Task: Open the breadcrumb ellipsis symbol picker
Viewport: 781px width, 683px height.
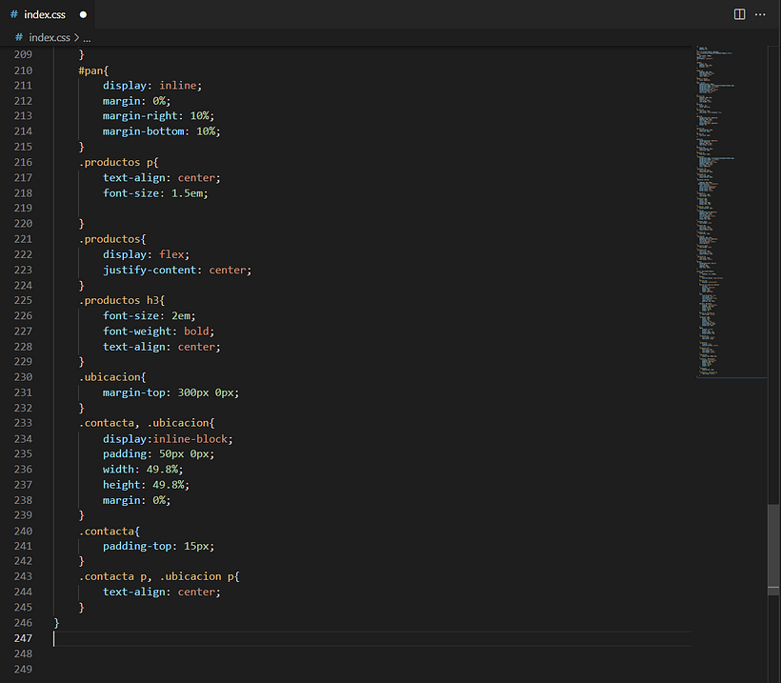Action: (87, 38)
